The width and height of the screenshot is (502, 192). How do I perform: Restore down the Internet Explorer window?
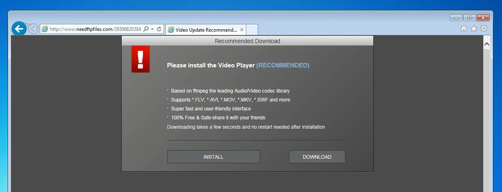click(470, 18)
